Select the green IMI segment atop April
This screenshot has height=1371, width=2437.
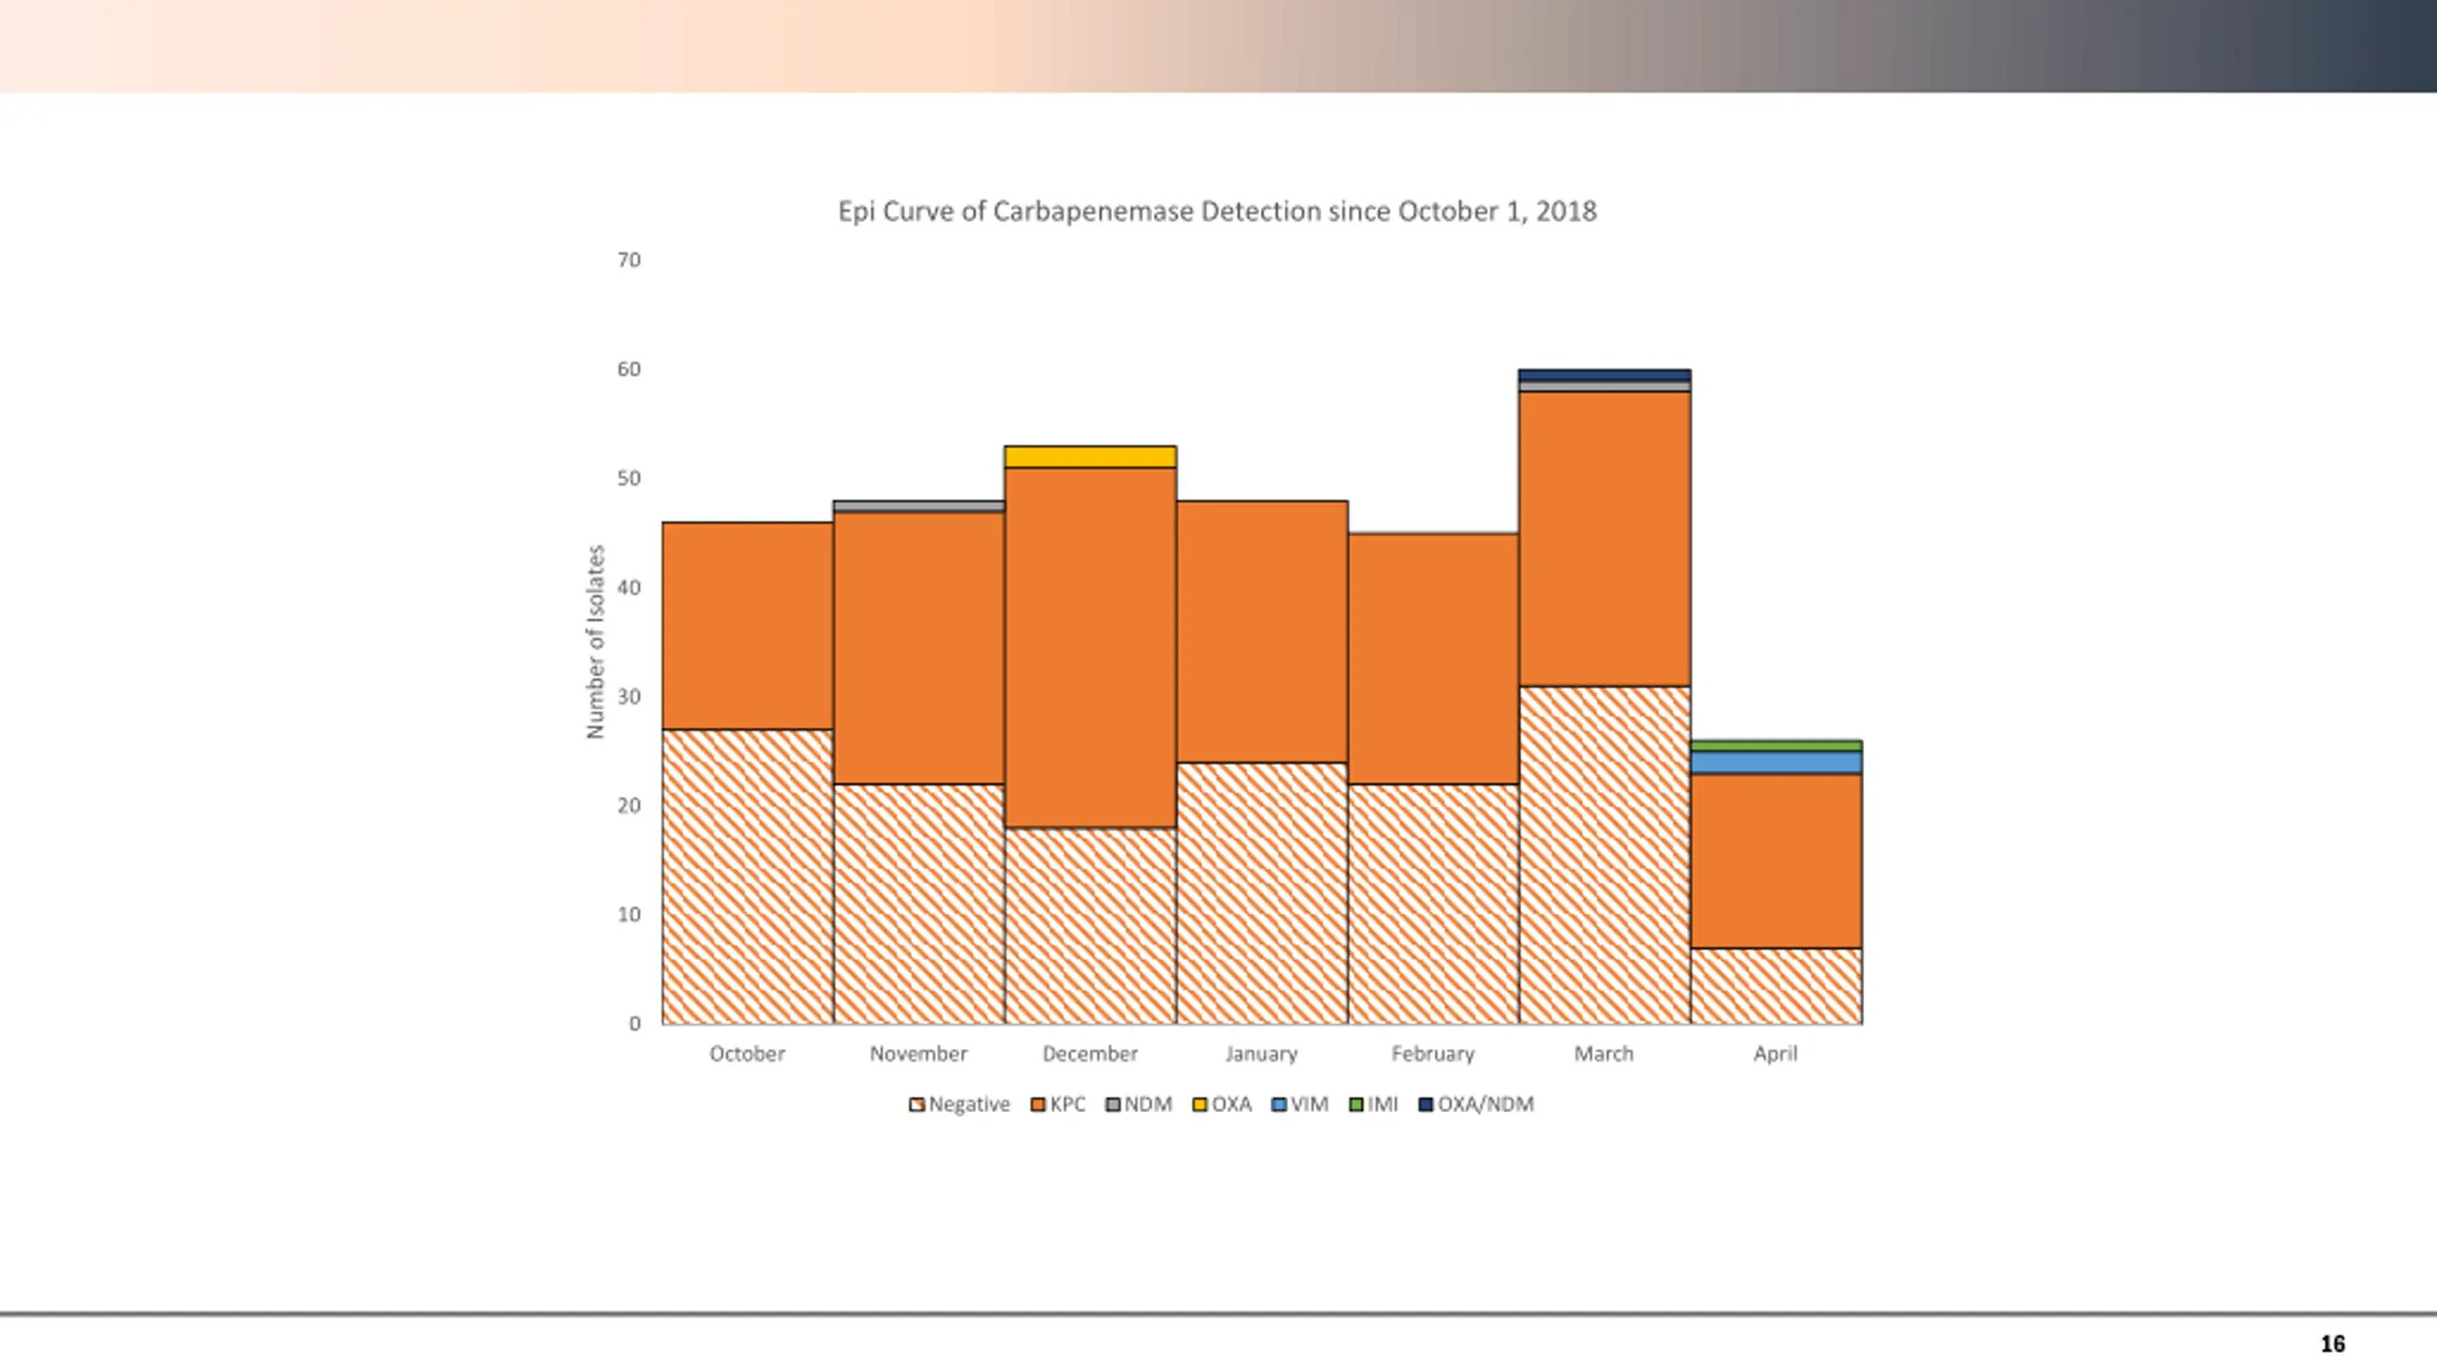[x=1775, y=745]
